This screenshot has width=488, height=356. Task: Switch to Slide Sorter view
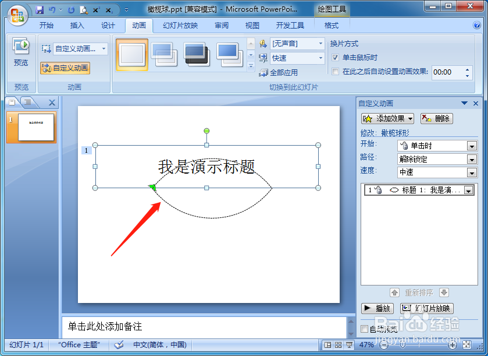339,345
